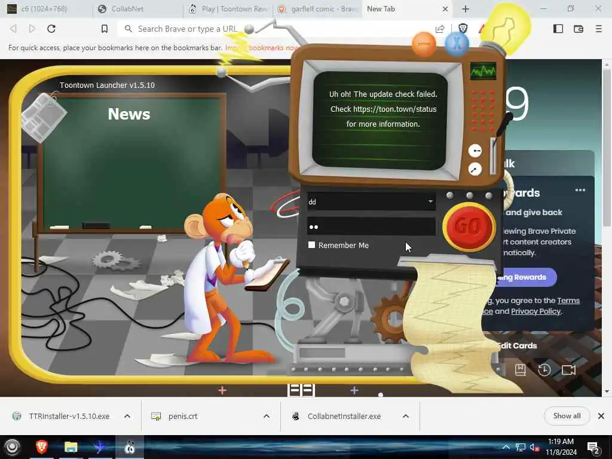Open File Explorer from the taskbar
This screenshot has height=459, width=612.
point(71,447)
